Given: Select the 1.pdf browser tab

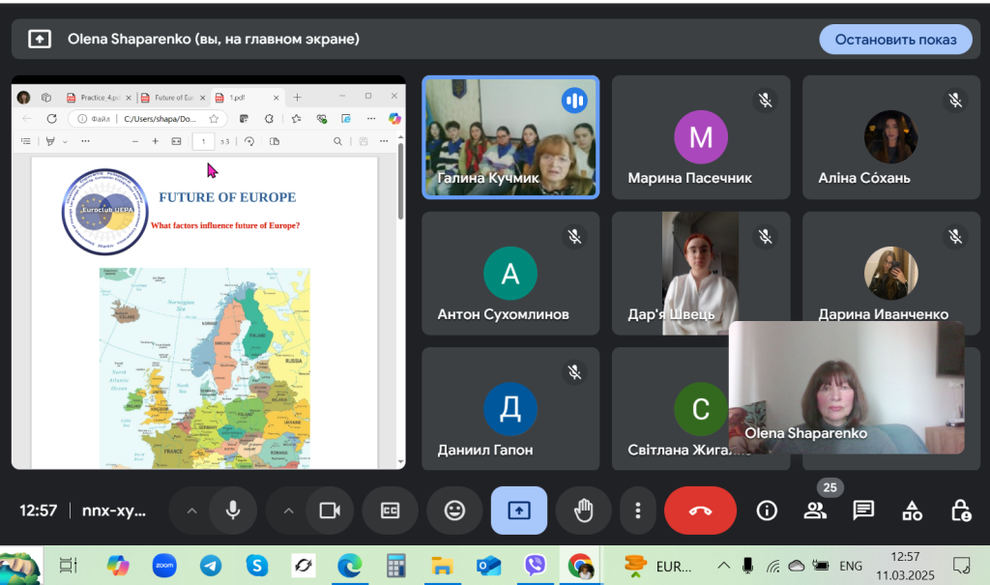Looking at the screenshot, I should pos(247,98).
